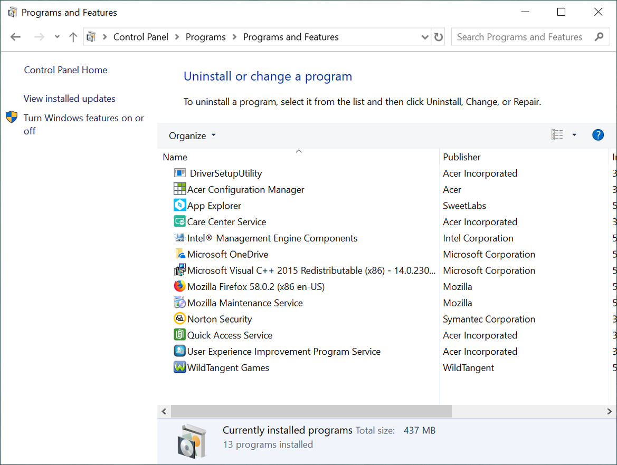Click the scroll right arrow
617x465 pixels.
pos(609,411)
